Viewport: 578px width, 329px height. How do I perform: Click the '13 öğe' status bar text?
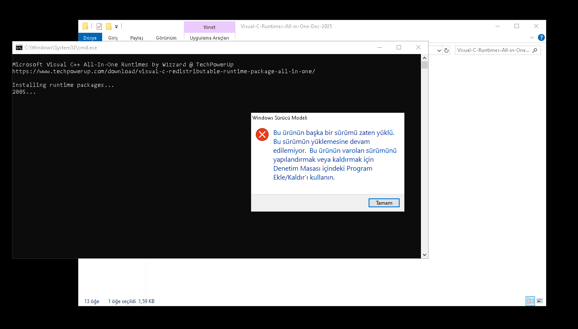92,301
